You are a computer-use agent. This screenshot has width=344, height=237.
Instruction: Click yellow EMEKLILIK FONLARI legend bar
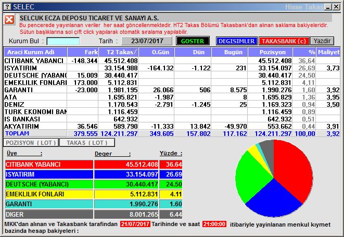(49, 194)
